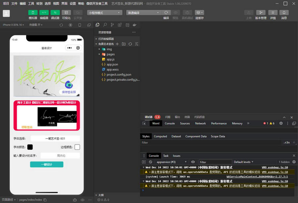
Task: Toggle the 模拟器 simulator panel button
Action: (x=33, y=13)
